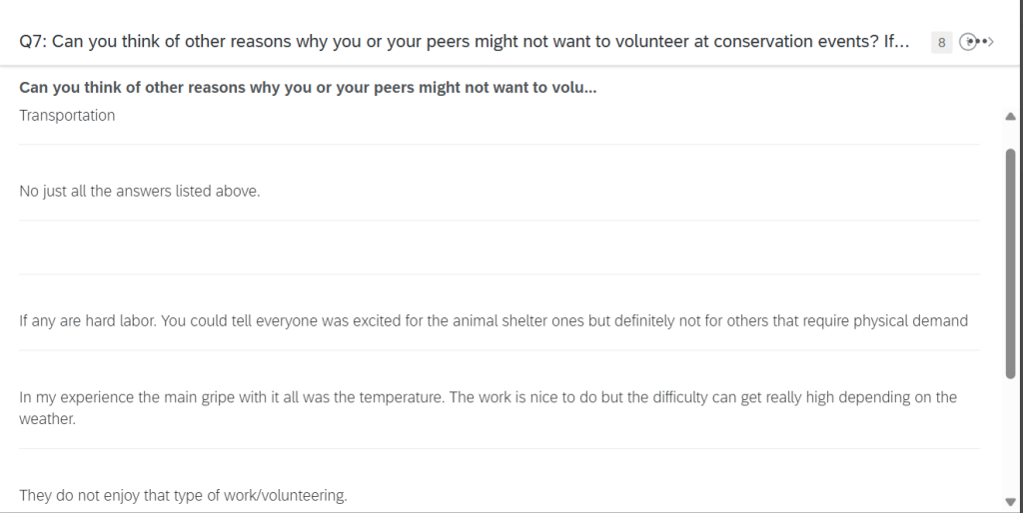Click the empty blank response row
This screenshot has height=513, width=1023.
[500, 248]
